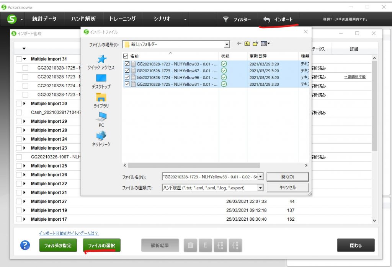The height and width of the screenshot is (267, 392).
Task: Click the Cancel (キャンセル) button
Action: point(288,187)
